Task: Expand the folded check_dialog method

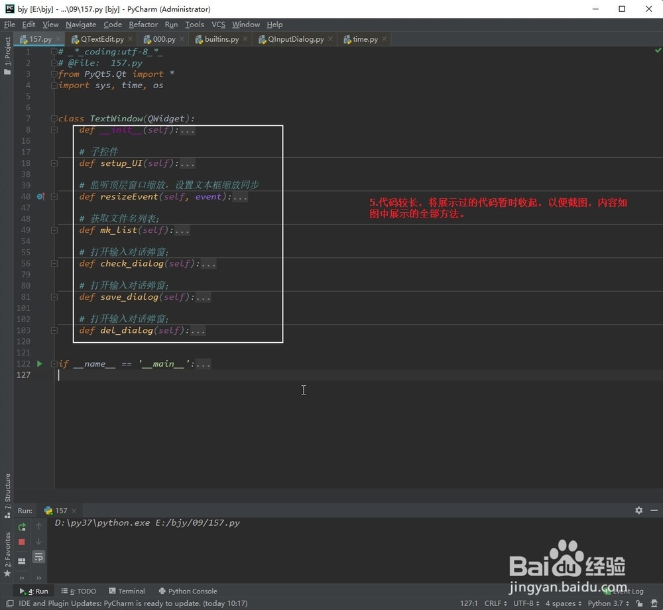Action: [x=54, y=263]
